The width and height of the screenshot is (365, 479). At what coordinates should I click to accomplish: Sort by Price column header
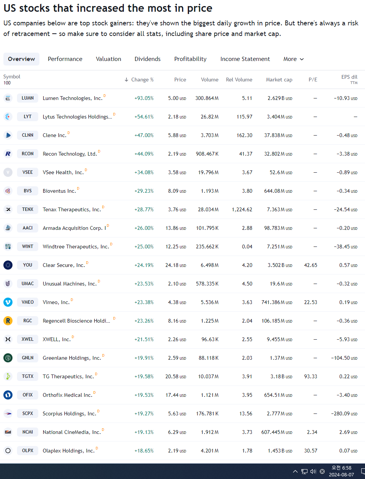point(180,80)
